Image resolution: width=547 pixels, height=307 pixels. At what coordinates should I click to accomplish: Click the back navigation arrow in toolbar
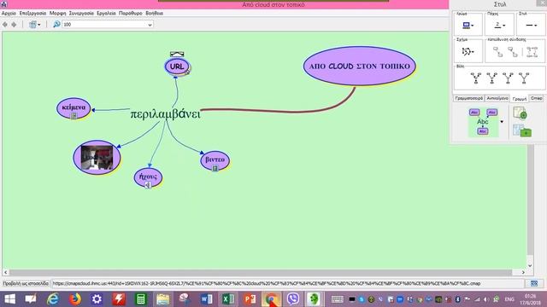click(5, 25)
